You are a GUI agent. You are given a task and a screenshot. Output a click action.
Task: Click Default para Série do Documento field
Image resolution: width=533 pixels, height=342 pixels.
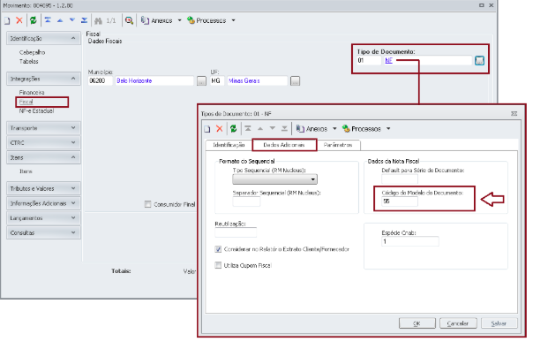[400, 179]
